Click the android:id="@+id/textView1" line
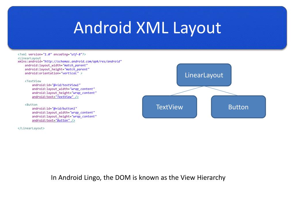 coord(56,85)
